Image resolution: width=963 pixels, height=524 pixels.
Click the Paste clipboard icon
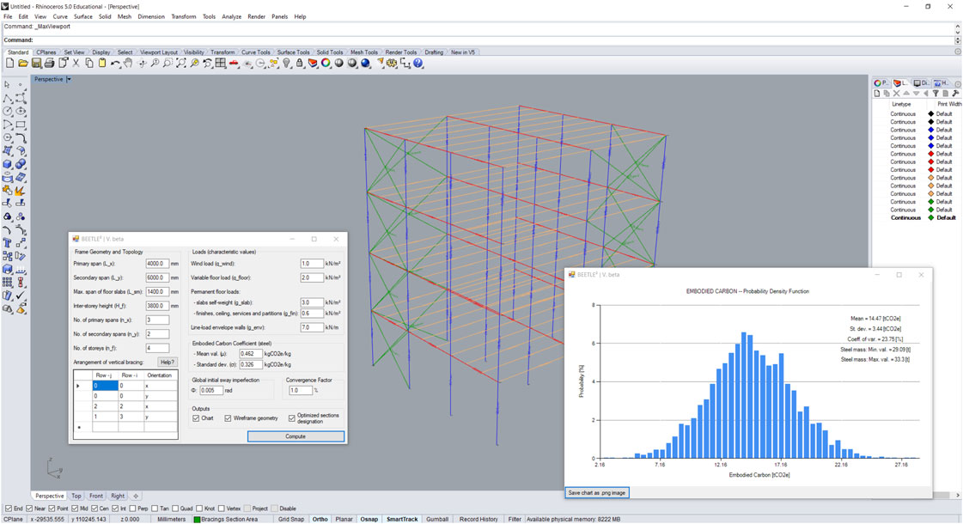(x=102, y=64)
